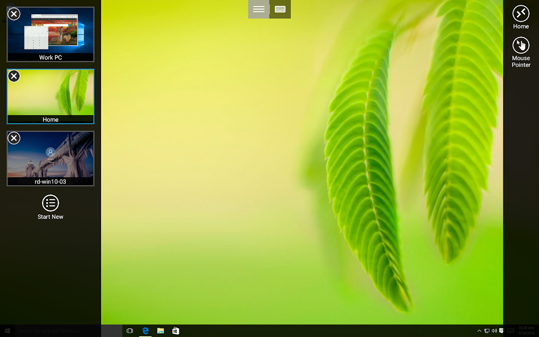
Task: Expand hidden tray icons with the chevron
Action: (479, 330)
